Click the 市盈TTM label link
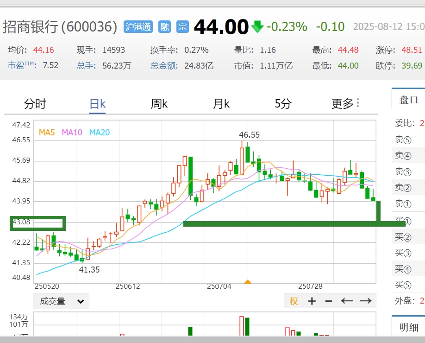 22,65
